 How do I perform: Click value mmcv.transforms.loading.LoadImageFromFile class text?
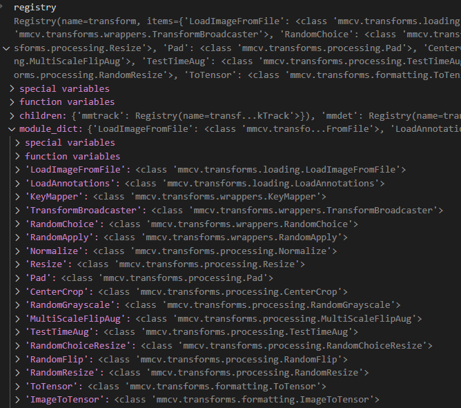coord(271,169)
